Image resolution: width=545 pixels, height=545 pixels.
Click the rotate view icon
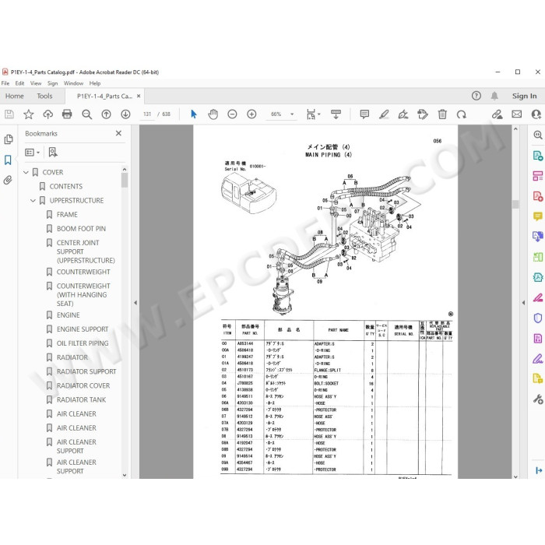pyautogui.click(x=462, y=114)
